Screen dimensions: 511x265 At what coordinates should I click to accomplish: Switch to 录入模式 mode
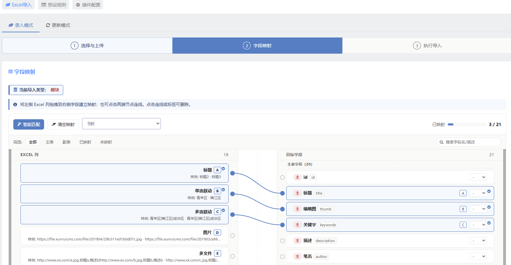point(21,25)
